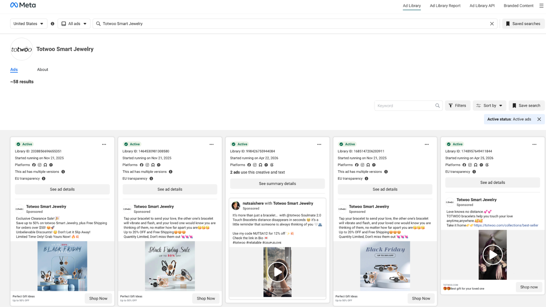
Task: Click EU transparency info icon on ad 2038856696655351
Action: coord(44,179)
